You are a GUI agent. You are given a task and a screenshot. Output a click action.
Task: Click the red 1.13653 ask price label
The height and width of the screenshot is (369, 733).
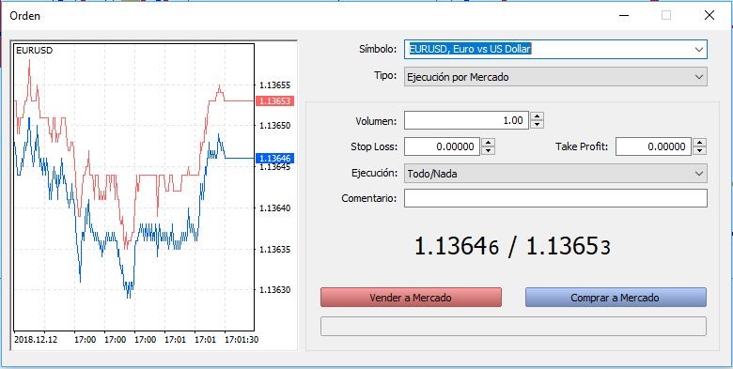[274, 100]
